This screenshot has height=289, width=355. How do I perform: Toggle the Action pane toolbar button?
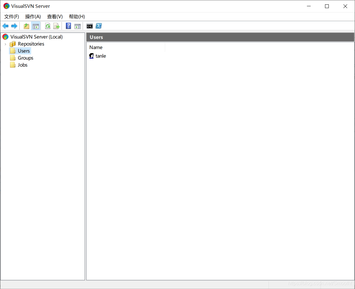pyautogui.click(x=77, y=26)
